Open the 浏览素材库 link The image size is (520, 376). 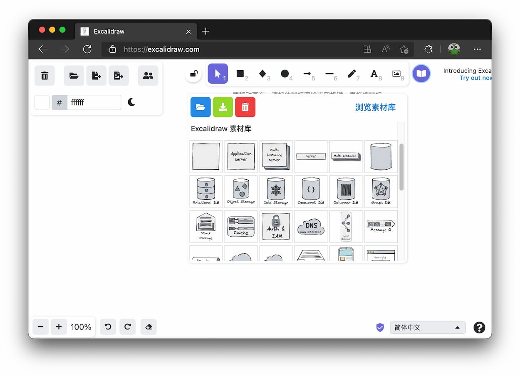tap(375, 107)
